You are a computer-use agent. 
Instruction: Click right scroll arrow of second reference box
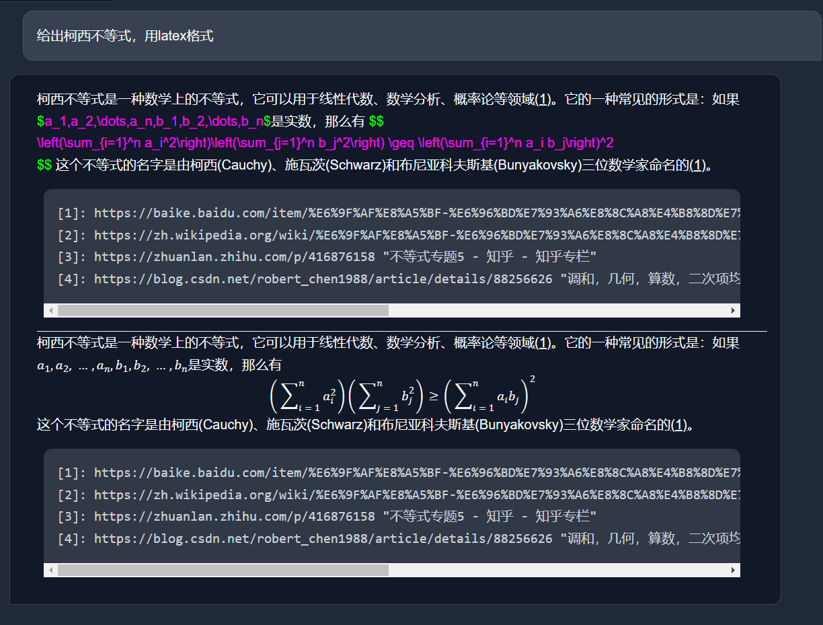tap(734, 570)
